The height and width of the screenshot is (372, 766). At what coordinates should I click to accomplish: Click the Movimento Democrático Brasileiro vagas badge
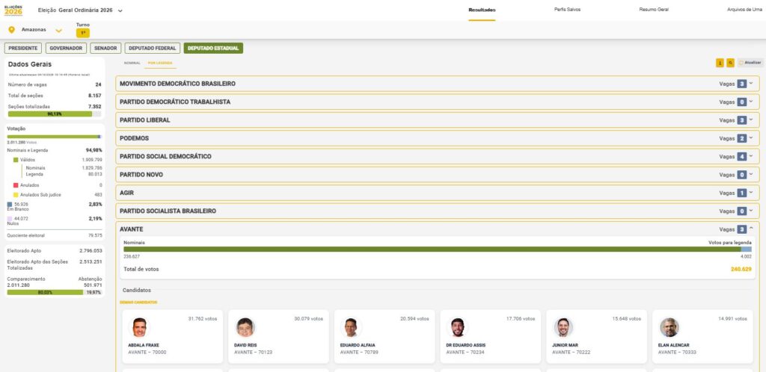click(741, 84)
